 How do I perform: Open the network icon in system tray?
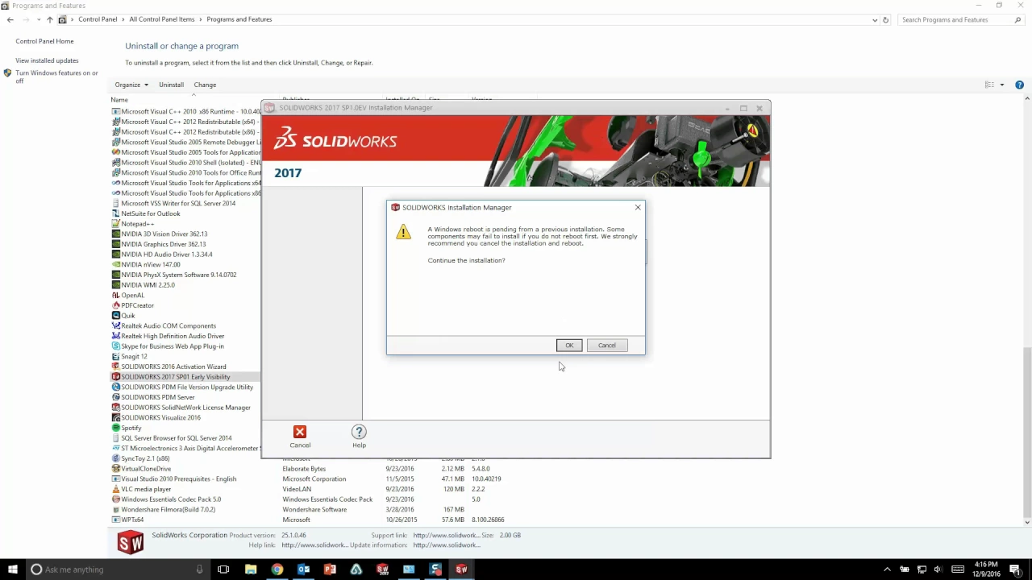(x=922, y=570)
